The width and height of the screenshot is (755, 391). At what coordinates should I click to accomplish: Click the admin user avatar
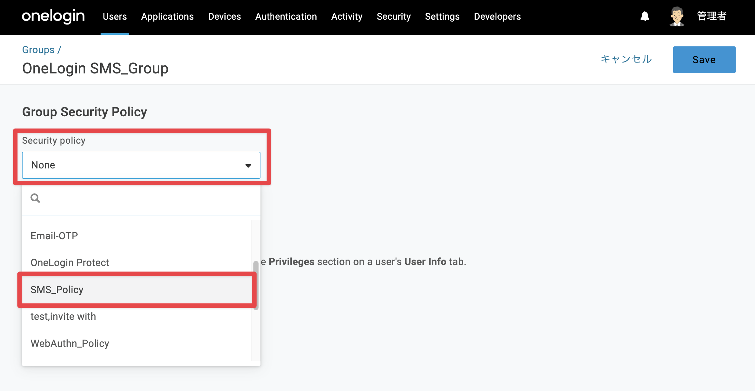pyautogui.click(x=677, y=16)
